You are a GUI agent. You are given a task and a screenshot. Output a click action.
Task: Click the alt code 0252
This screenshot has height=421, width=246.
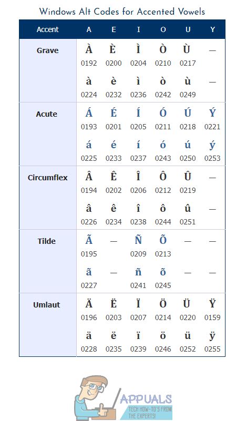188,349
